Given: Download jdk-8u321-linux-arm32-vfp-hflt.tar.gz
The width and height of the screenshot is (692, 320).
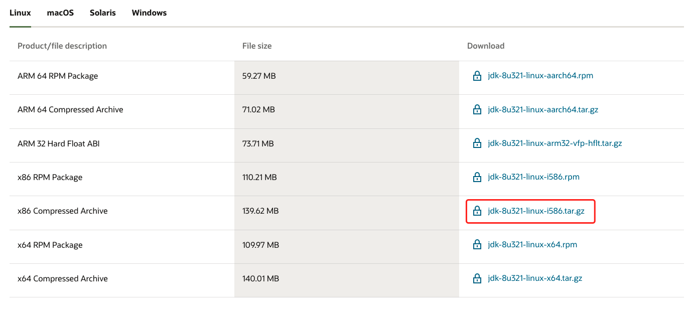Looking at the screenshot, I should pyautogui.click(x=555, y=143).
